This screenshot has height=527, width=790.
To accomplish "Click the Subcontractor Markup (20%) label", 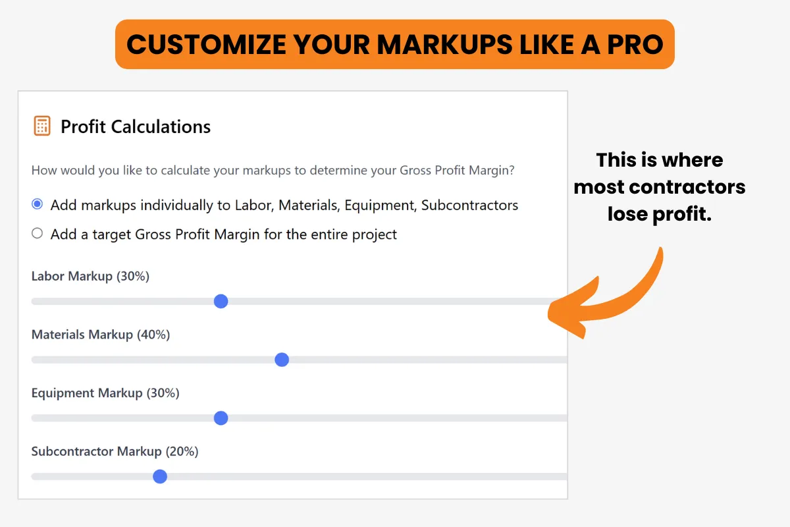I will click(x=115, y=451).
